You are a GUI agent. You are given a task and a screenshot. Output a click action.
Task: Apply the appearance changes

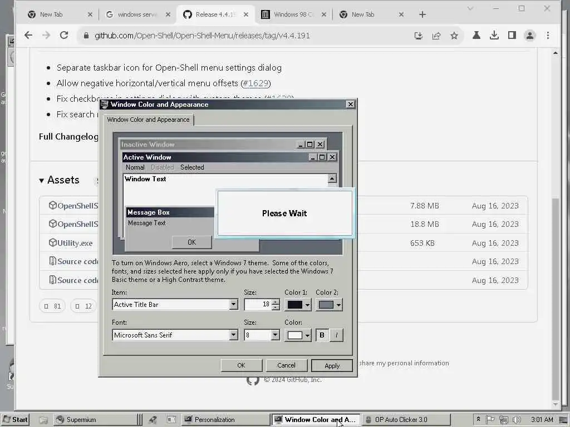tap(332, 366)
